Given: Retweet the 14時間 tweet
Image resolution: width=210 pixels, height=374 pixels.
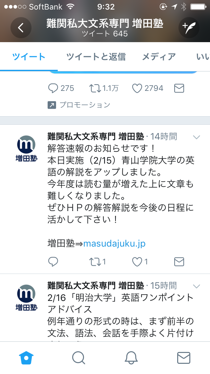Looking at the screenshot, I should click(97, 262).
